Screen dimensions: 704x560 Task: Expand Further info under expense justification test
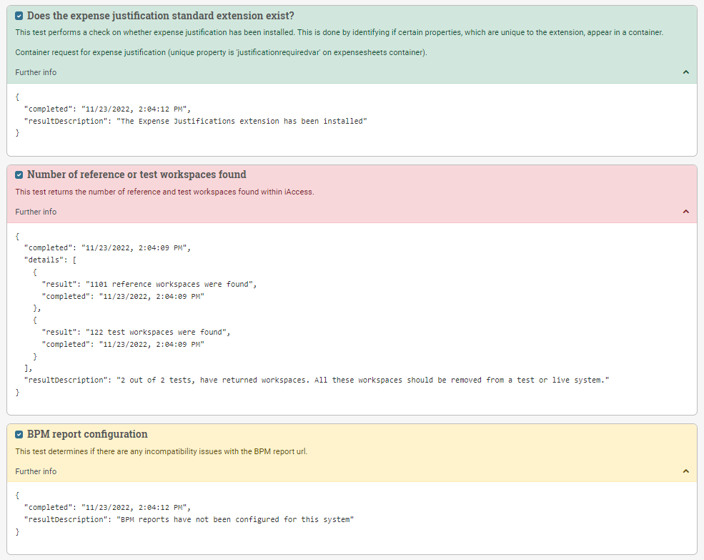click(36, 72)
